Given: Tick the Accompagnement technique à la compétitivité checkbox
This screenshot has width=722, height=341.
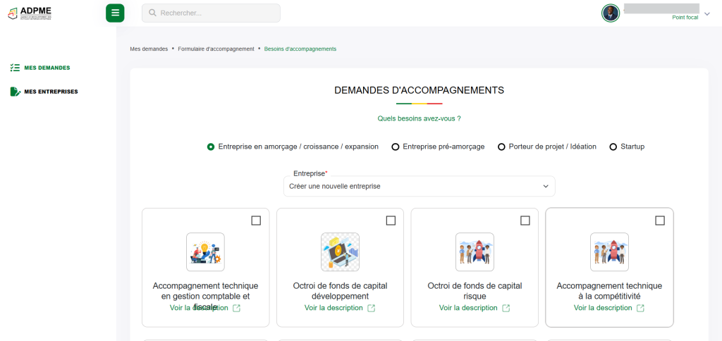Looking at the screenshot, I should [x=660, y=221].
